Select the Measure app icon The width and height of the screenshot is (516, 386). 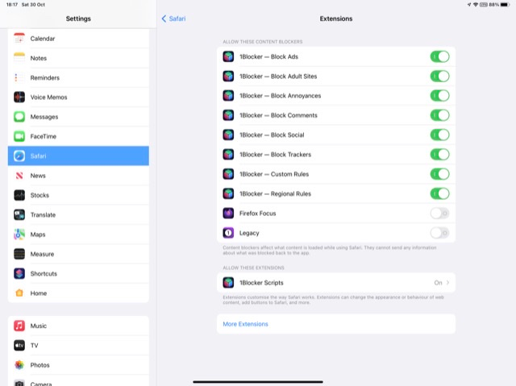tap(19, 254)
